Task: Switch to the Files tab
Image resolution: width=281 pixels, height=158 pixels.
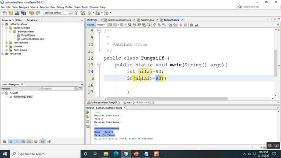Action: click(x=19, y=20)
